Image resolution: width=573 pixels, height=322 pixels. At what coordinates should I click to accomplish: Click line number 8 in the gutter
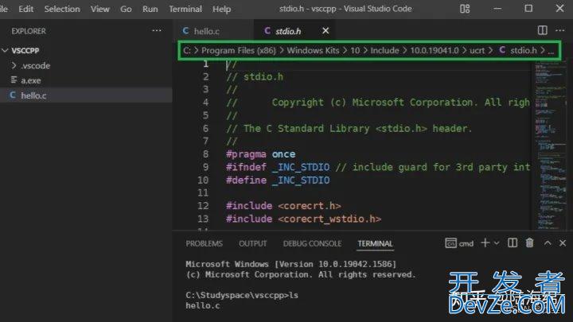pos(205,154)
